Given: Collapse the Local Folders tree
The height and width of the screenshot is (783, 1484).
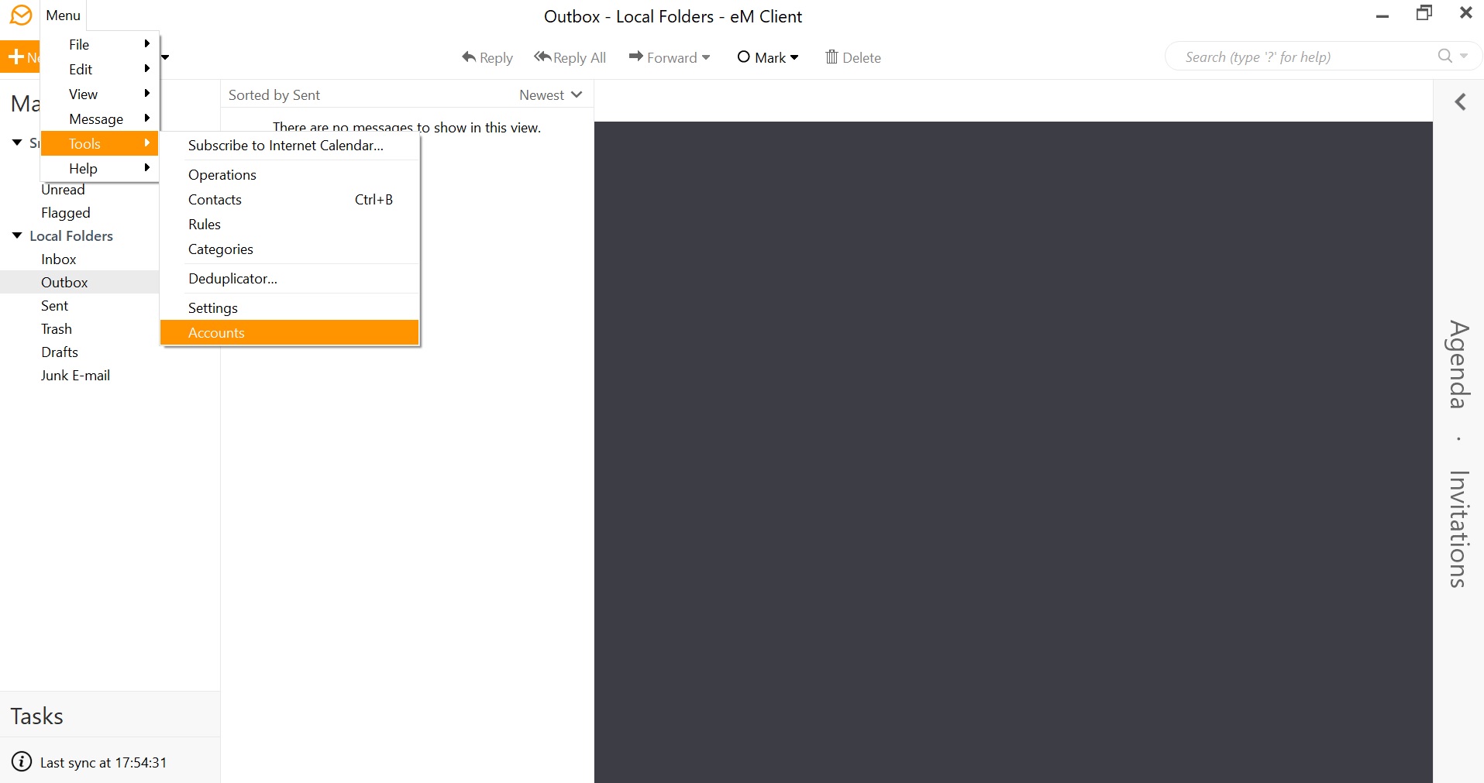Looking at the screenshot, I should pyautogui.click(x=17, y=235).
